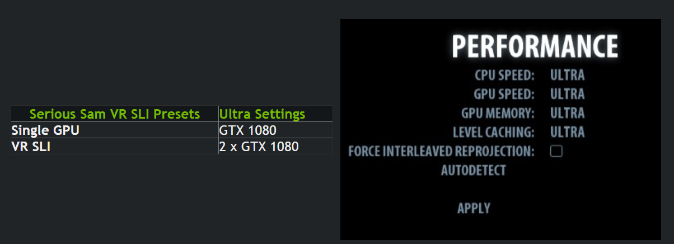The height and width of the screenshot is (244, 674).
Task: Select the GPU Speed label
Action: (504, 94)
